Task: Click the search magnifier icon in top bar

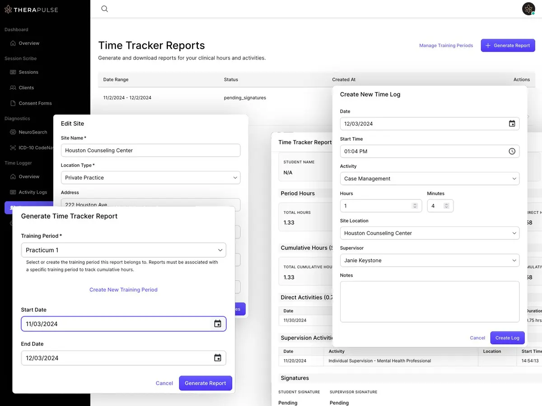Action: [104, 9]
